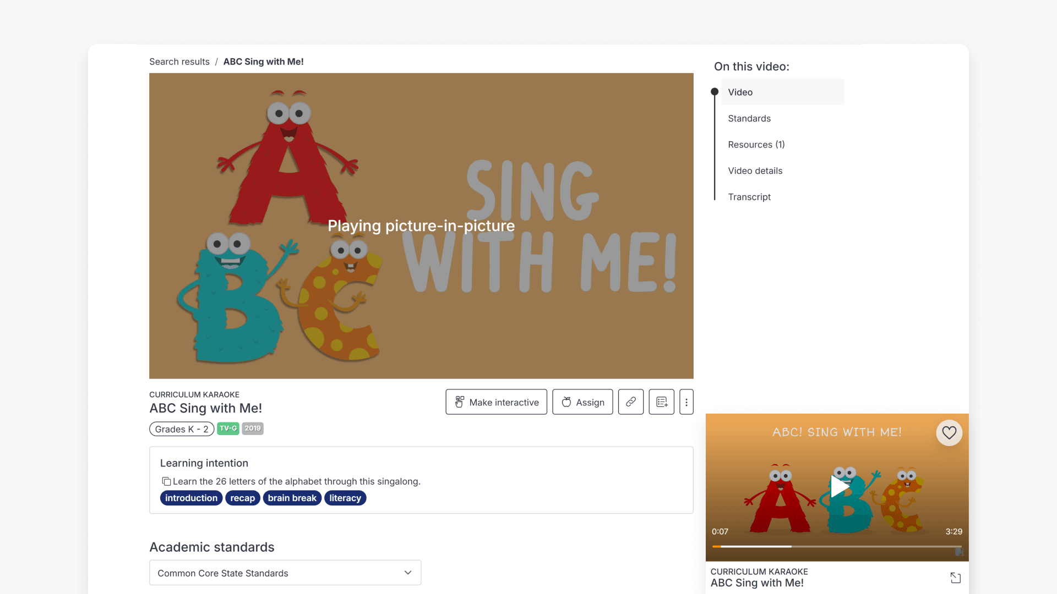Jump to the Transcript section

pos(749,197)
